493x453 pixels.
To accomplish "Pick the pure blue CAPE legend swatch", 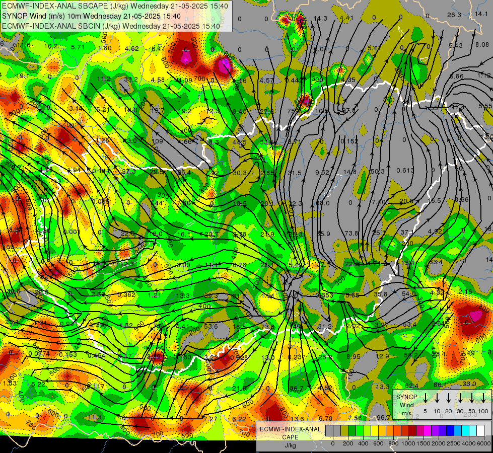I will (x=450, y=431).
